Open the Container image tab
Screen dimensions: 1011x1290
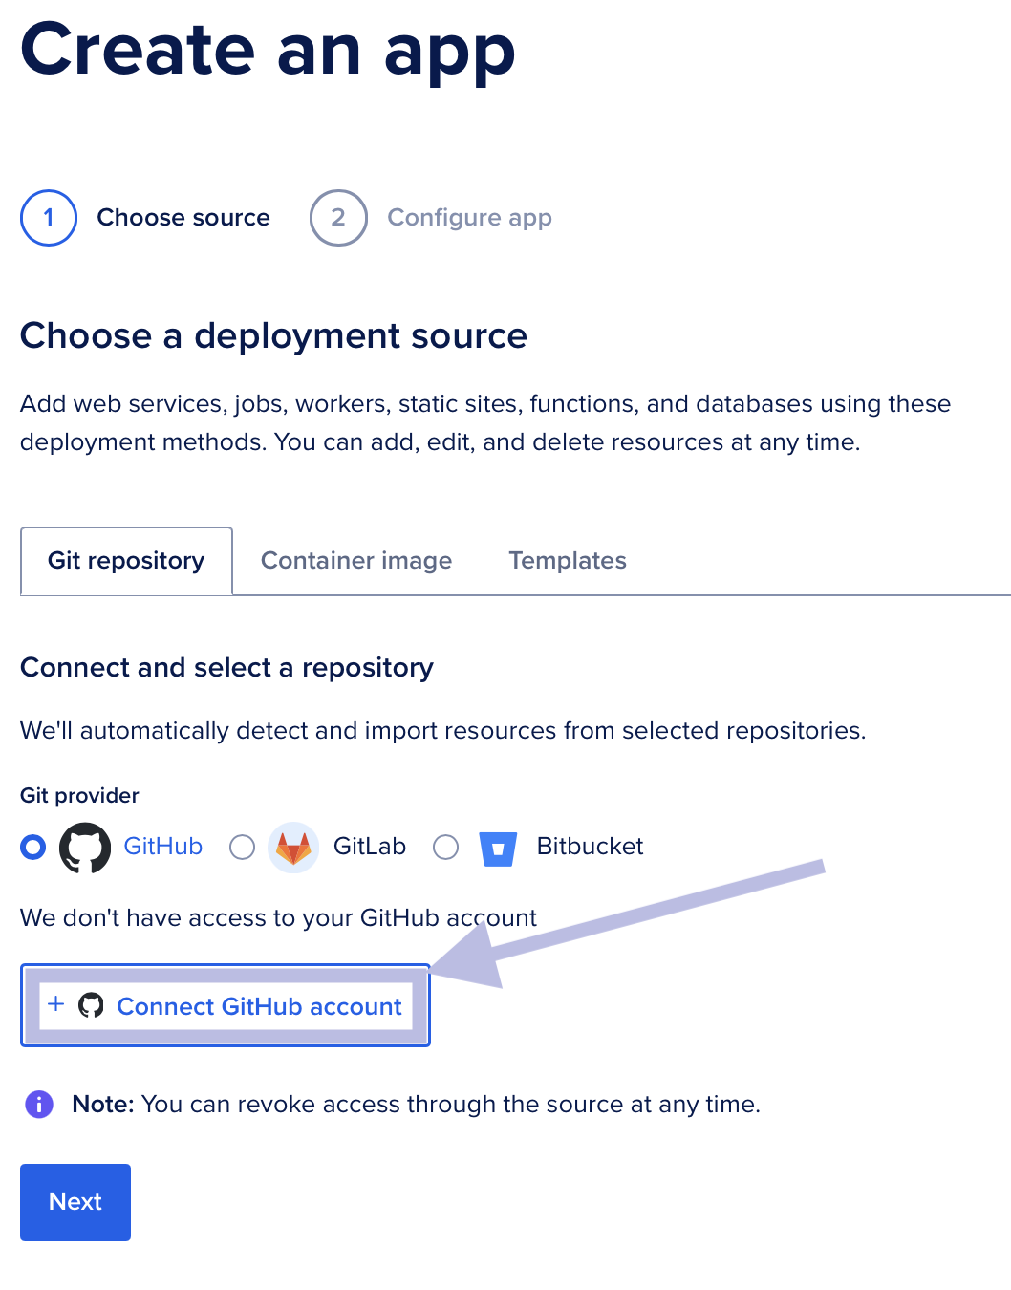click(x=356, y=561)
